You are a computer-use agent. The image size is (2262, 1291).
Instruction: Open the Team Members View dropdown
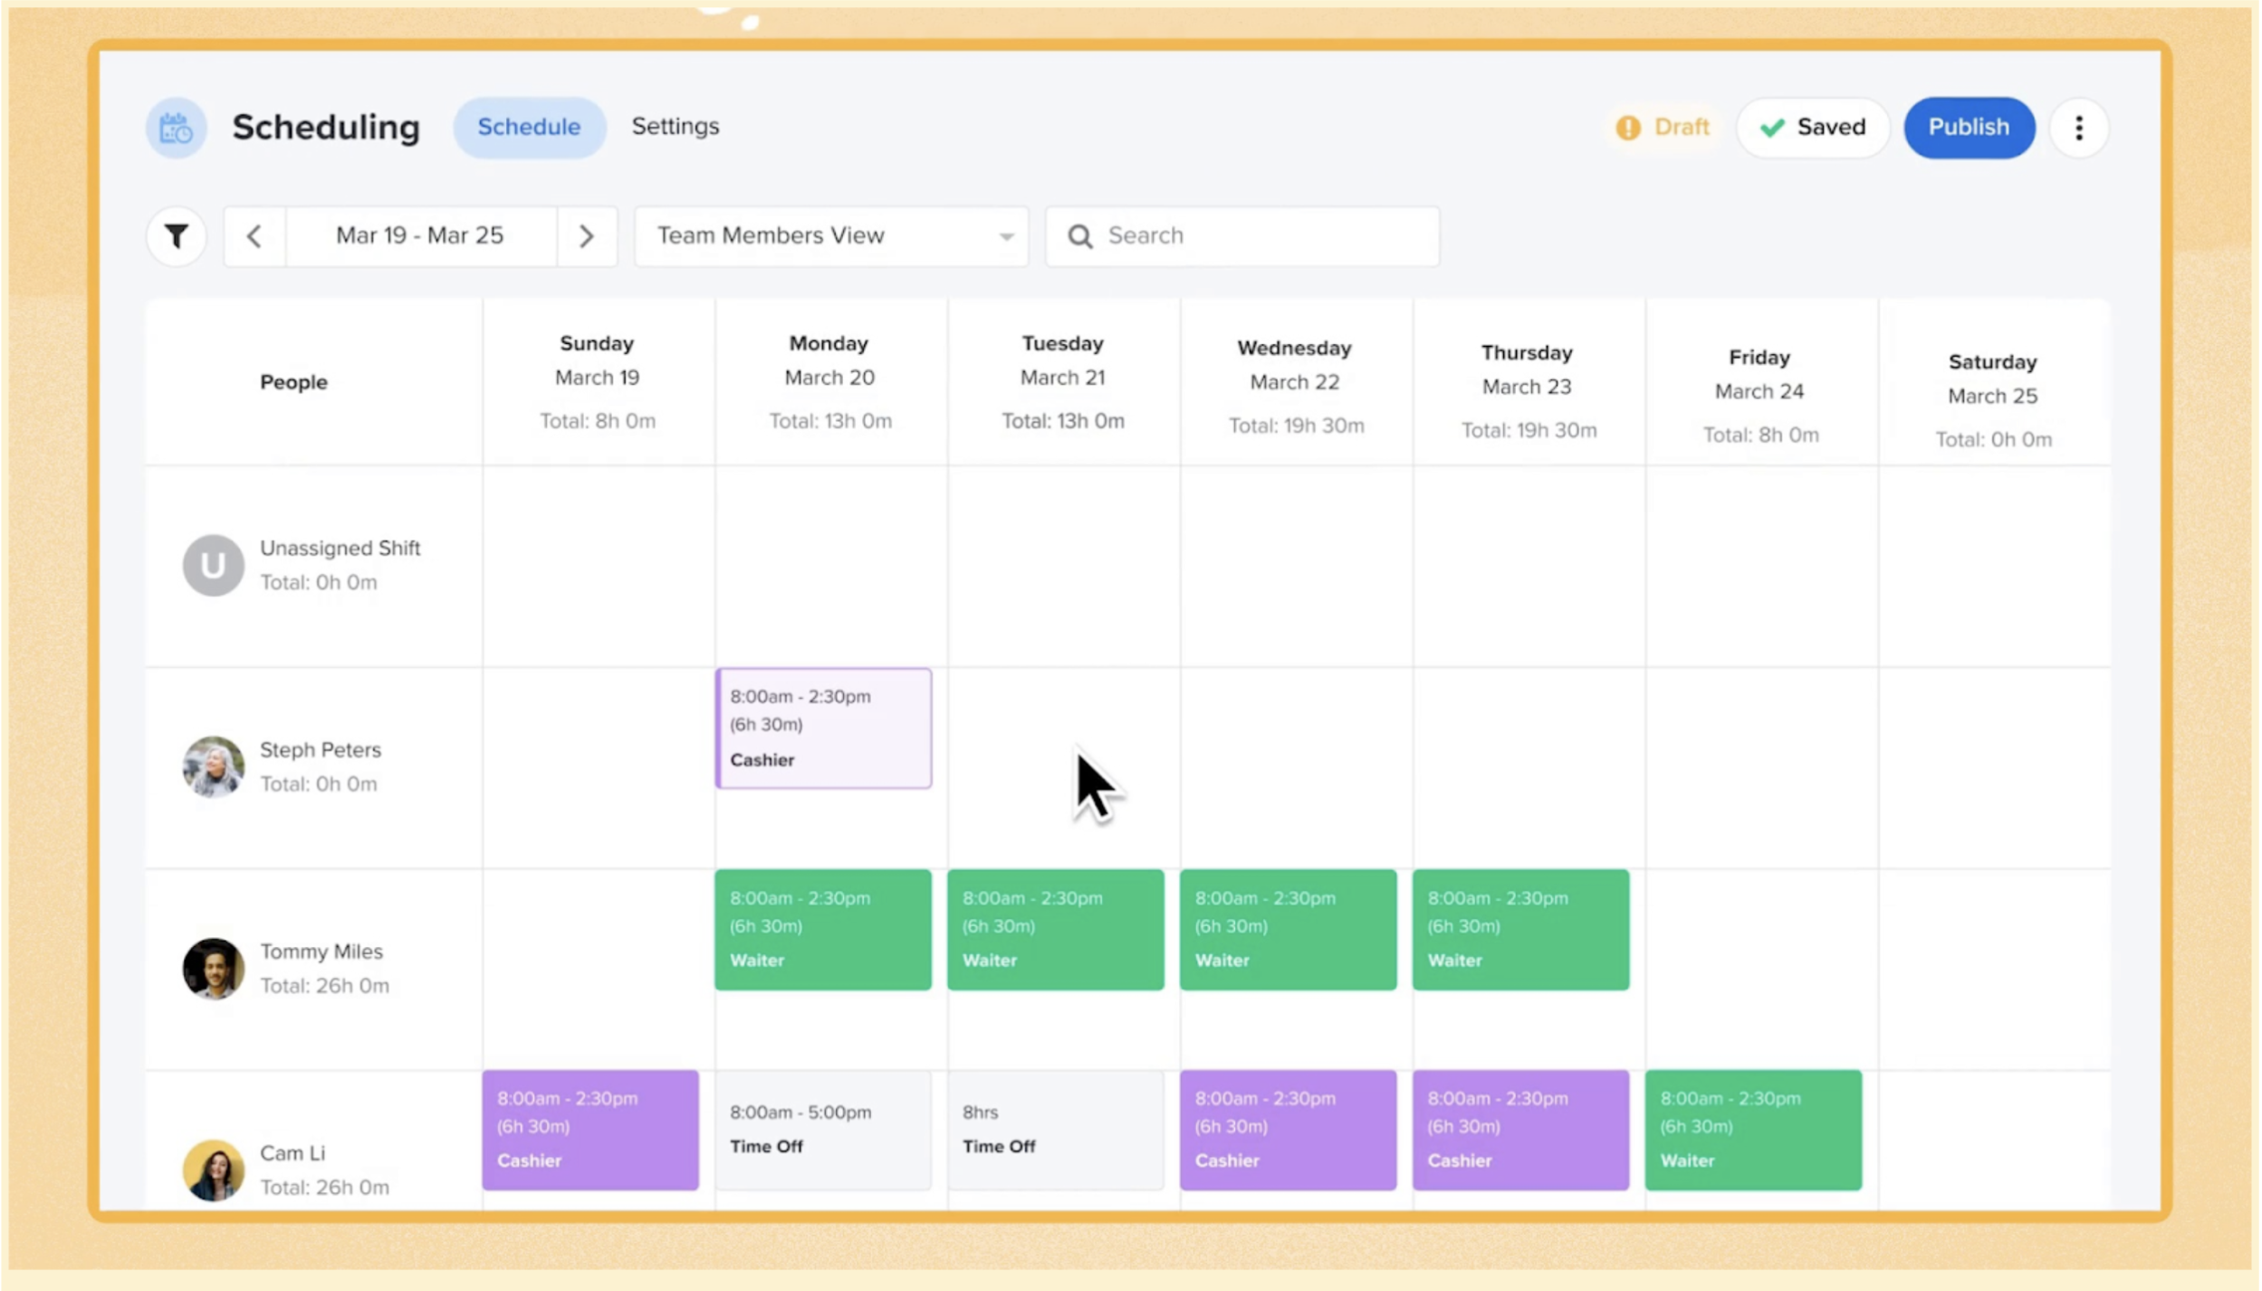(x=829, y=235)
